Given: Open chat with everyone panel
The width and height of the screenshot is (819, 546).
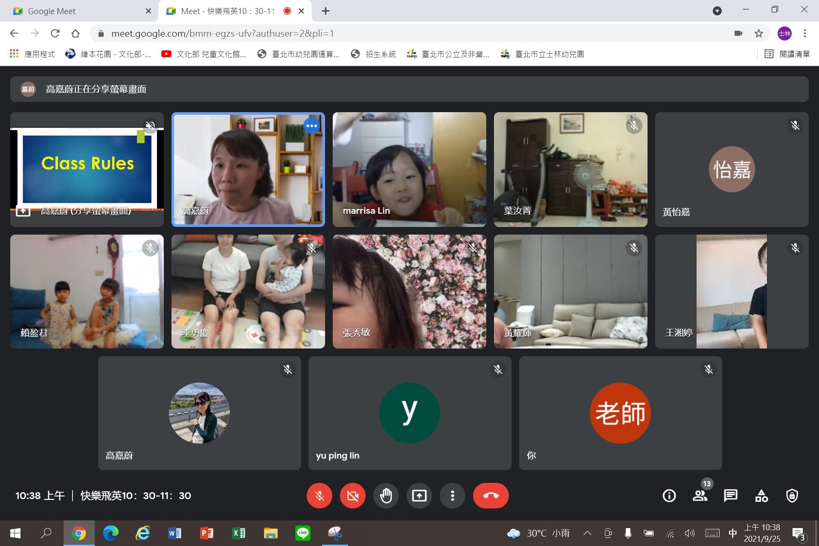Looking at the screenshot, I should click(730, 496).
